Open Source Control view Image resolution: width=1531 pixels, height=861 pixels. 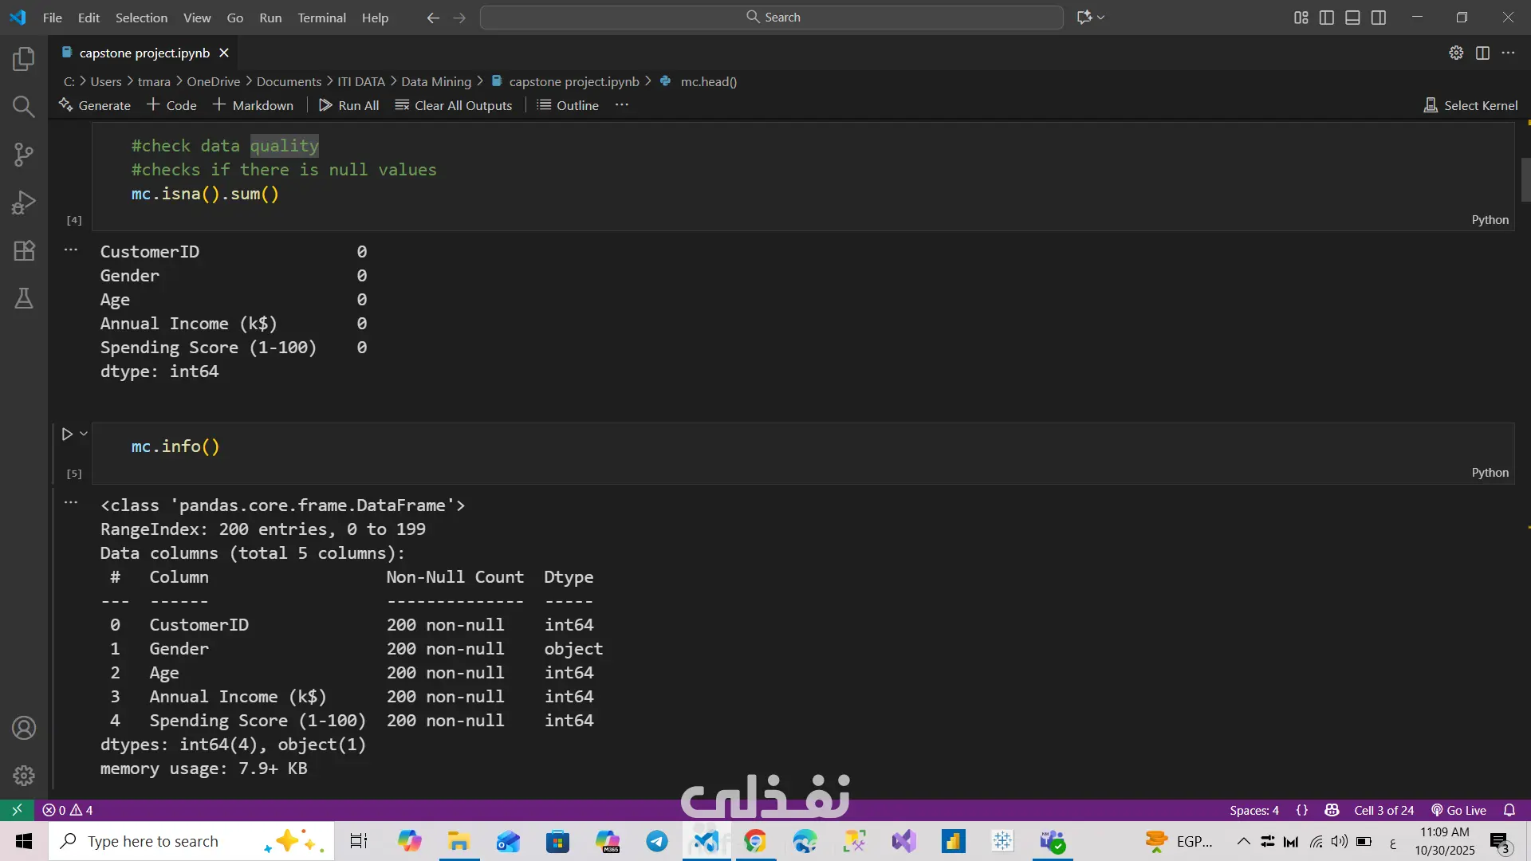click(24, 154)
